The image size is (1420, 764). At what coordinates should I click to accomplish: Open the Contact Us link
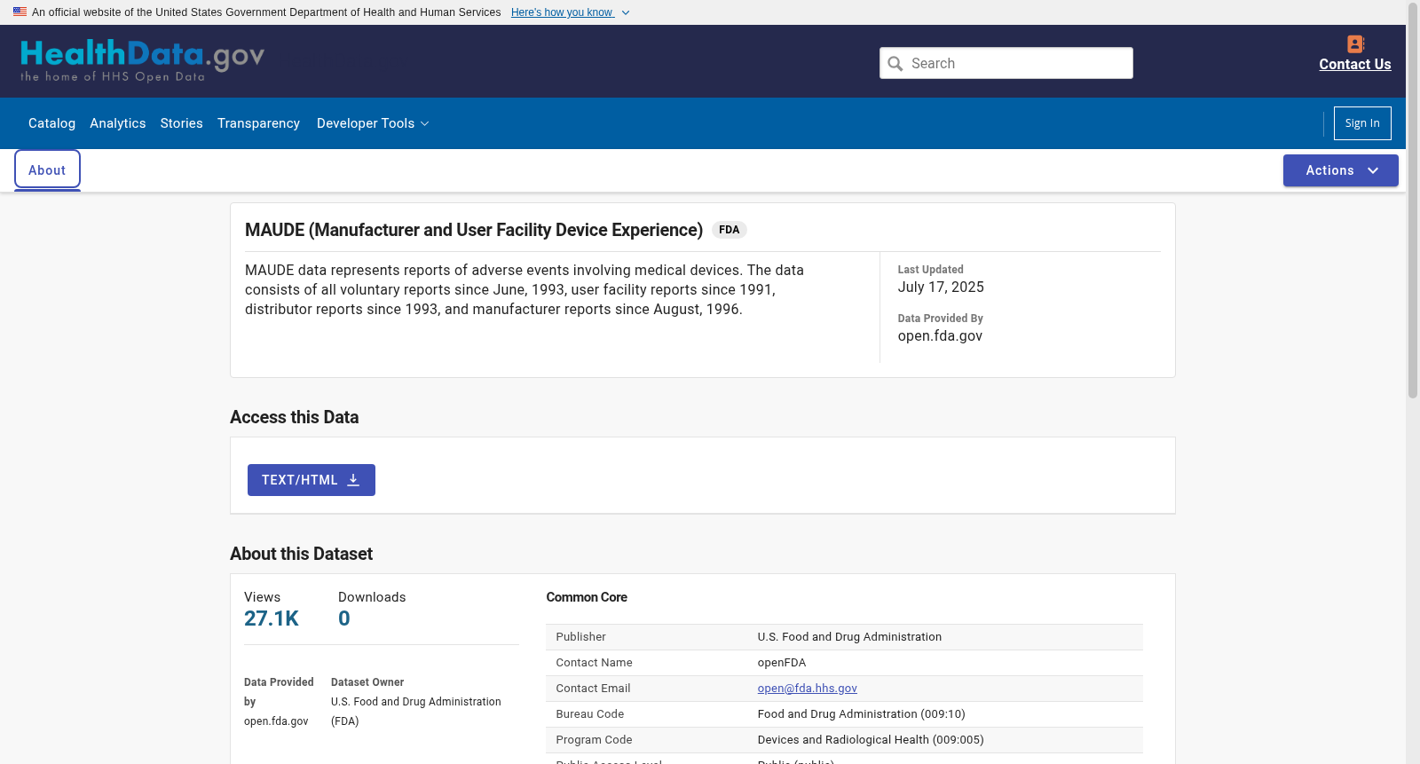tap(1355, 64)
